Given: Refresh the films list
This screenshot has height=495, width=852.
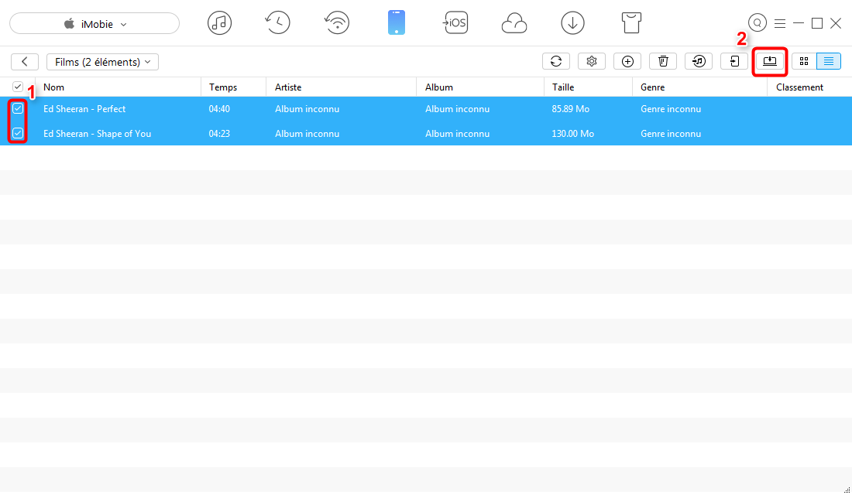Looking at the screenshot, I should coord(556,61).
